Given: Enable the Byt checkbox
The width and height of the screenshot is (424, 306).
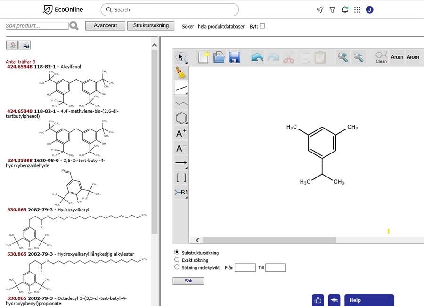Looking at the screenshot, I should (x=262, y=26).
